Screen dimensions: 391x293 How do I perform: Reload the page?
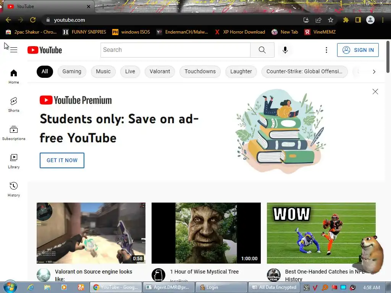[33, 20]
